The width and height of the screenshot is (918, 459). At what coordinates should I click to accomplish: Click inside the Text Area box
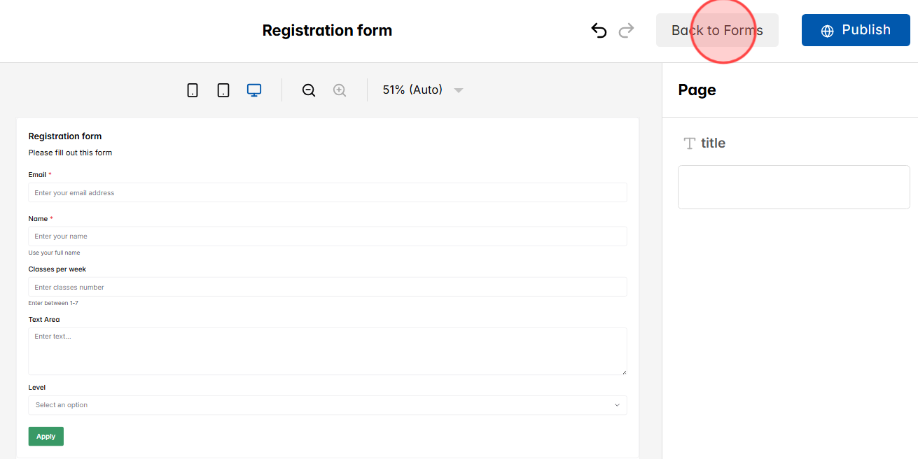327,351
